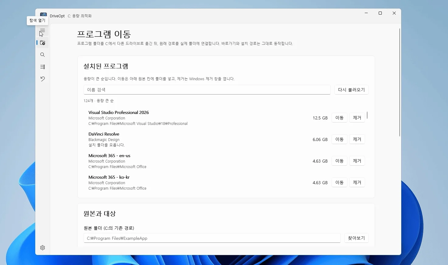Click the 6.06 GB size value

(320, 139)
